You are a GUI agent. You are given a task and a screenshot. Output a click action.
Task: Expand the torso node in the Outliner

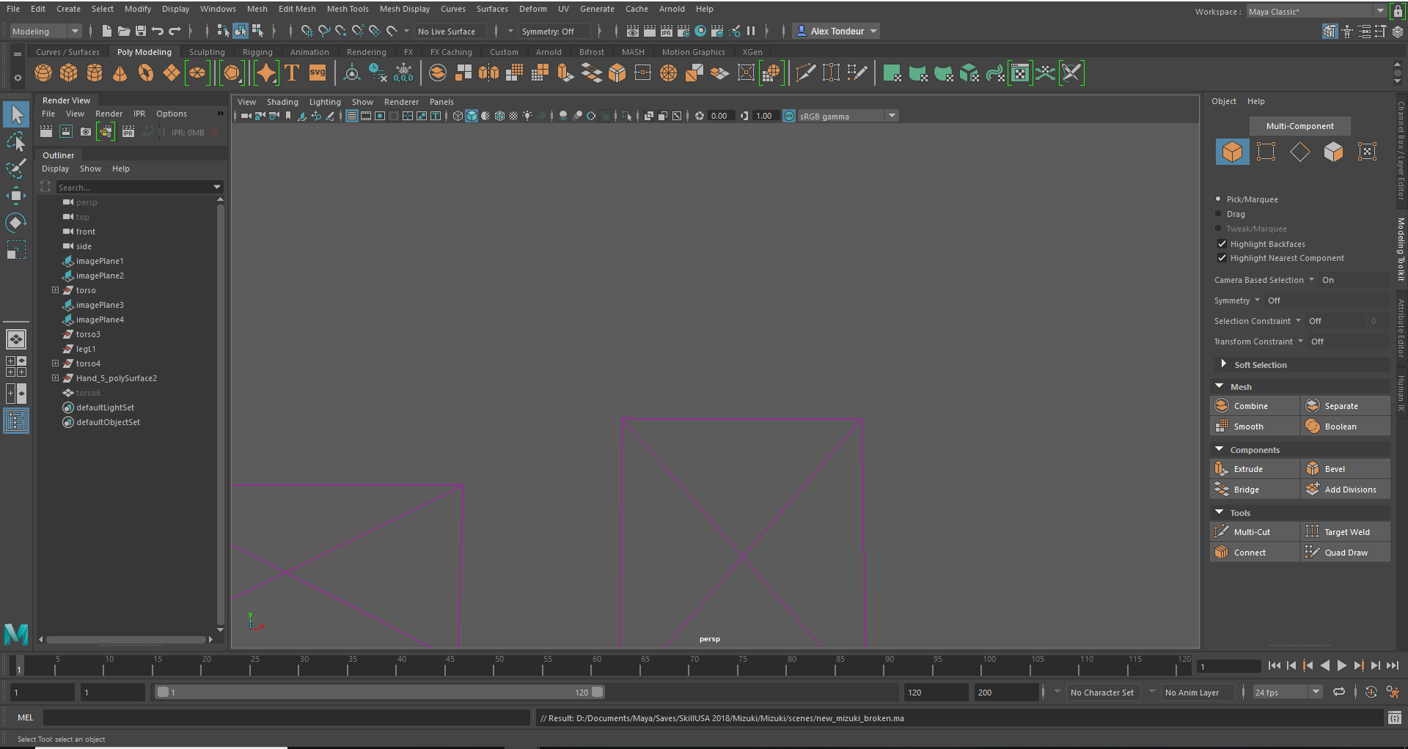pos(55,290)
